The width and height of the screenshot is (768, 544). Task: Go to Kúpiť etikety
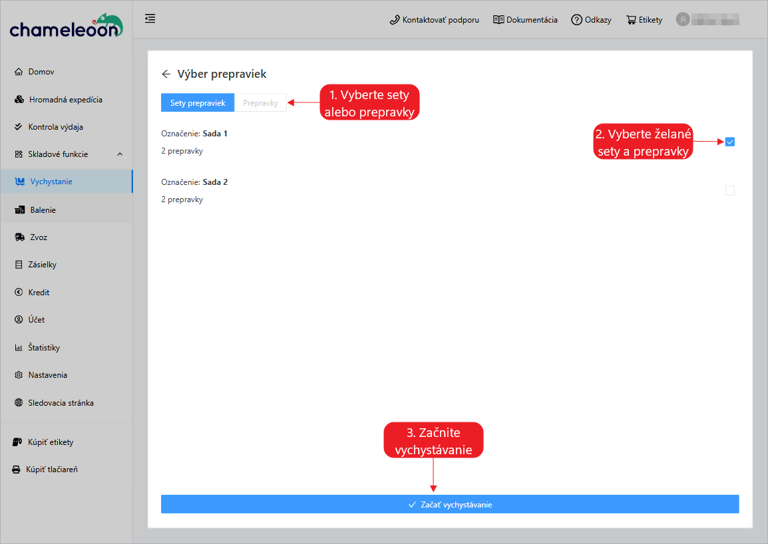pos(51,442)
